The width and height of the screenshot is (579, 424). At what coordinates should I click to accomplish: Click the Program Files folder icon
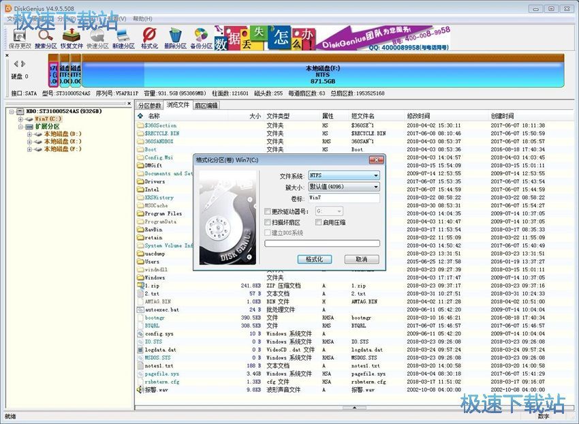140,213
